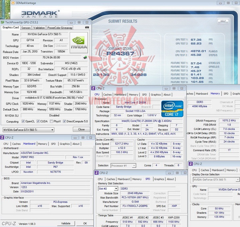This screenshot has width=240, height=227.
Task: Open Mainboard tab in CPU-Z SPD window
Action: click(x=124, y=179)
